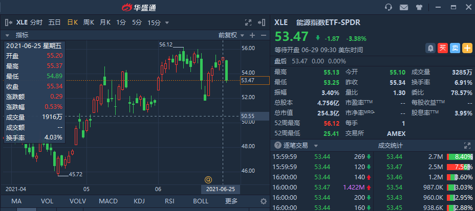Click the 总市值 254.3亿 value
Screen dimensions: 475x211
pos(328,113)
